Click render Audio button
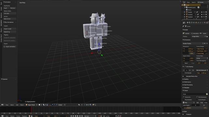The height and width of the screenshot is (117, 209). 204,33
